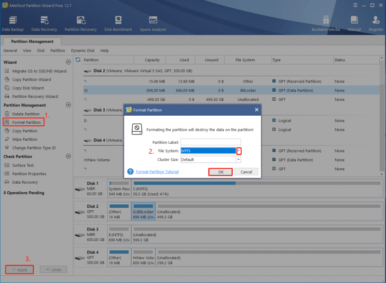Select Format Partition in sidebar

(x=24, y=122)
